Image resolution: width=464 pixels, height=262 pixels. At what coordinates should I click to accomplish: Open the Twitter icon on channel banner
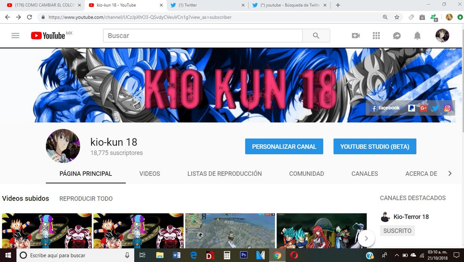pos(435,108)
